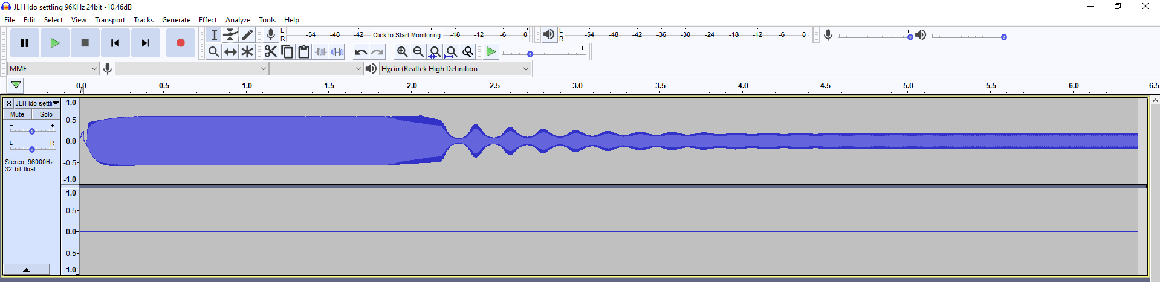The height and width of the screenshot is (282, 1160).
Task: Open the Help menu
Action: (291, 20)
